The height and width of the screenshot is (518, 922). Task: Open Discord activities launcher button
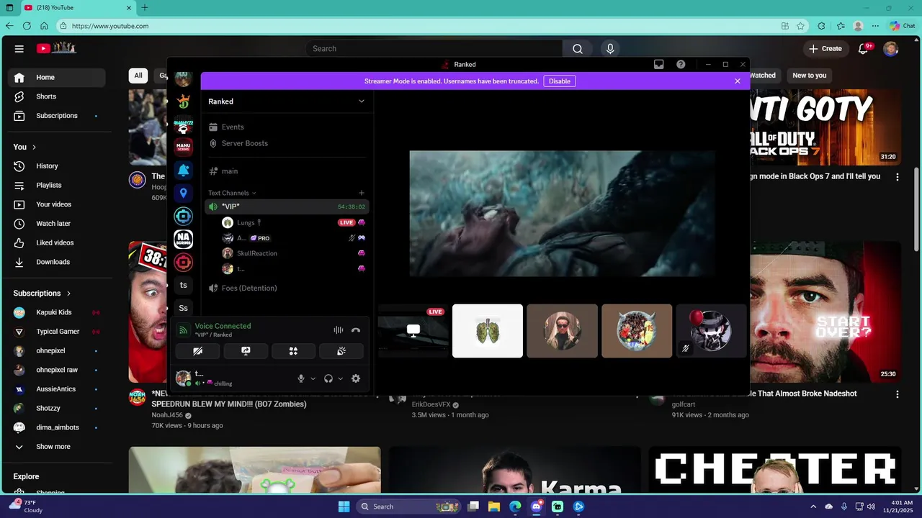[293, 351]
